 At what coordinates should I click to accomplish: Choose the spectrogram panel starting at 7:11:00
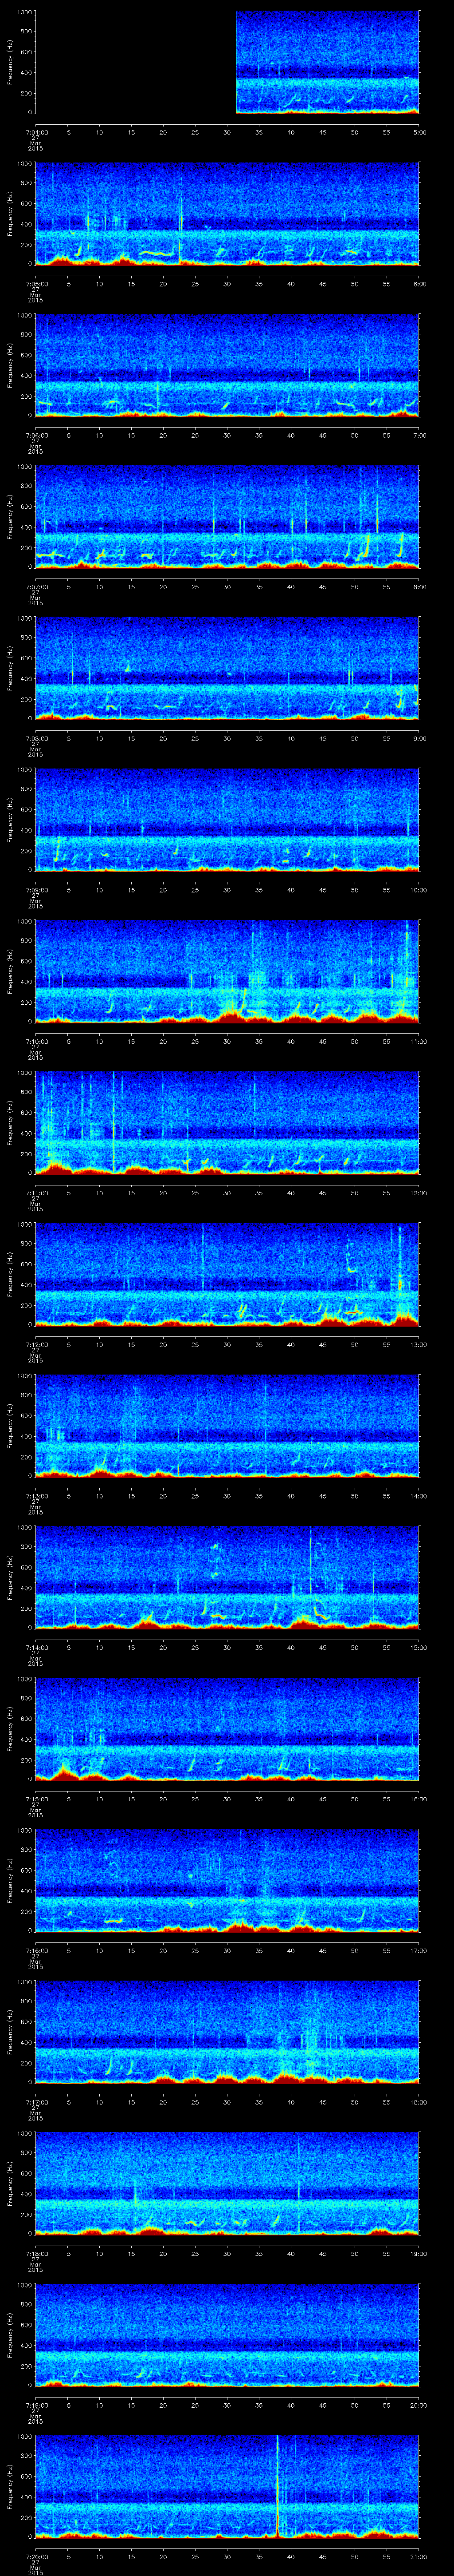227,1123
